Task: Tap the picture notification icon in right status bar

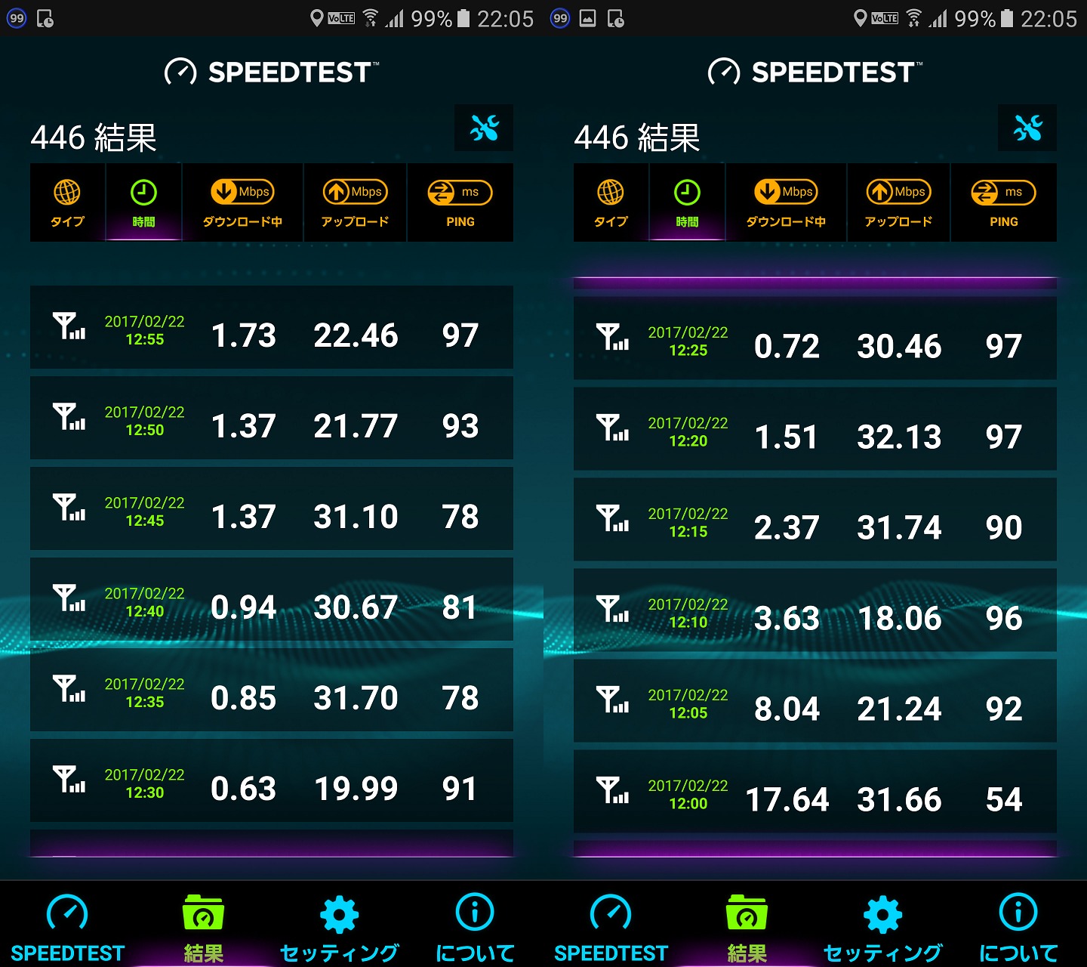Action: coord(588,19)
